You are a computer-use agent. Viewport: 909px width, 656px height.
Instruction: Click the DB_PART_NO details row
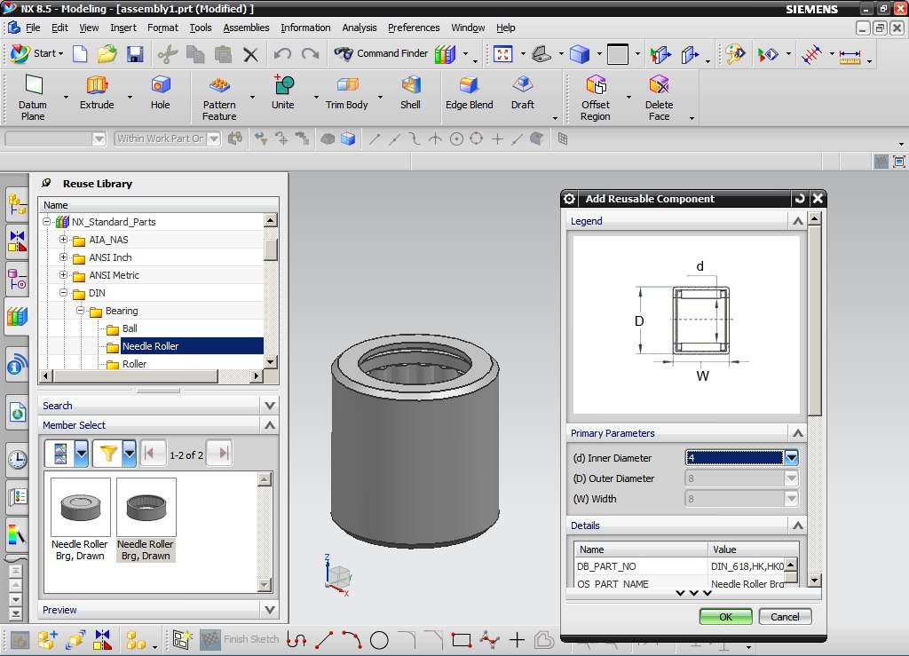point(680,566)
